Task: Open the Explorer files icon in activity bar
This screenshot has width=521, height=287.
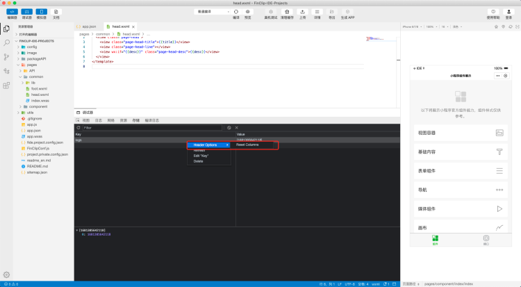Action: click(6, 29)
